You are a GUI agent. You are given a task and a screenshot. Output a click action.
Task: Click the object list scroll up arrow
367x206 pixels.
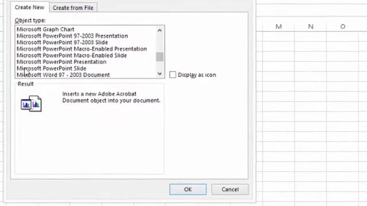point(159,30)
